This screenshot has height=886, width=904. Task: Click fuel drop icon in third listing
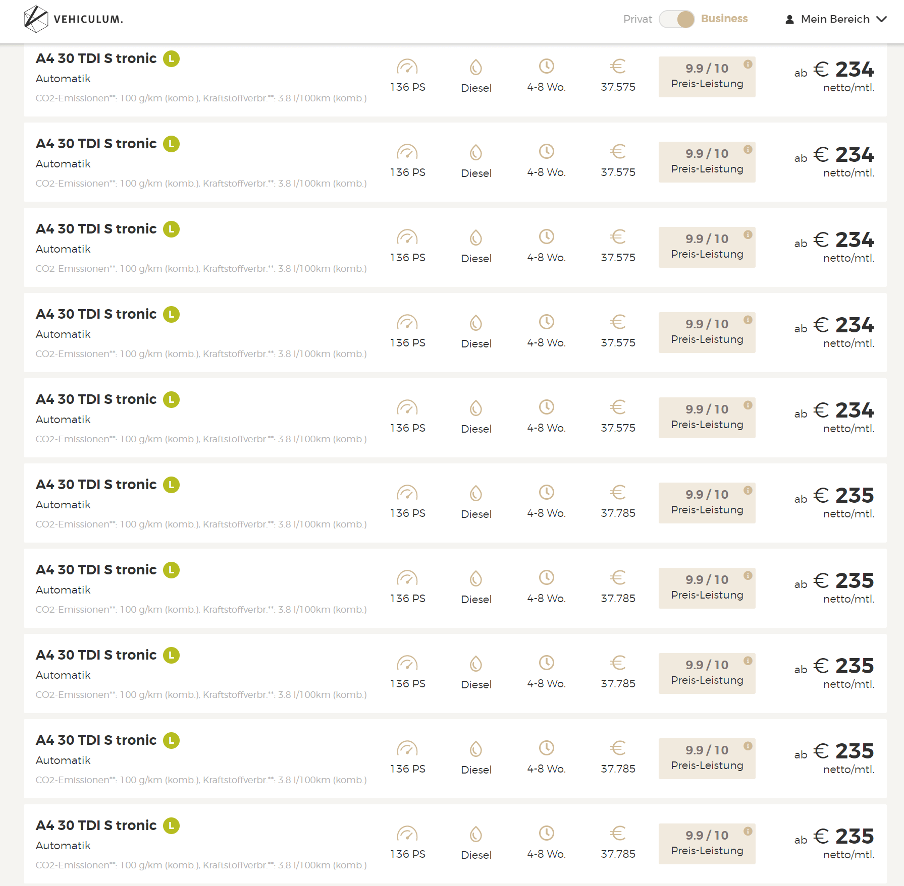(x=476, y=238)
